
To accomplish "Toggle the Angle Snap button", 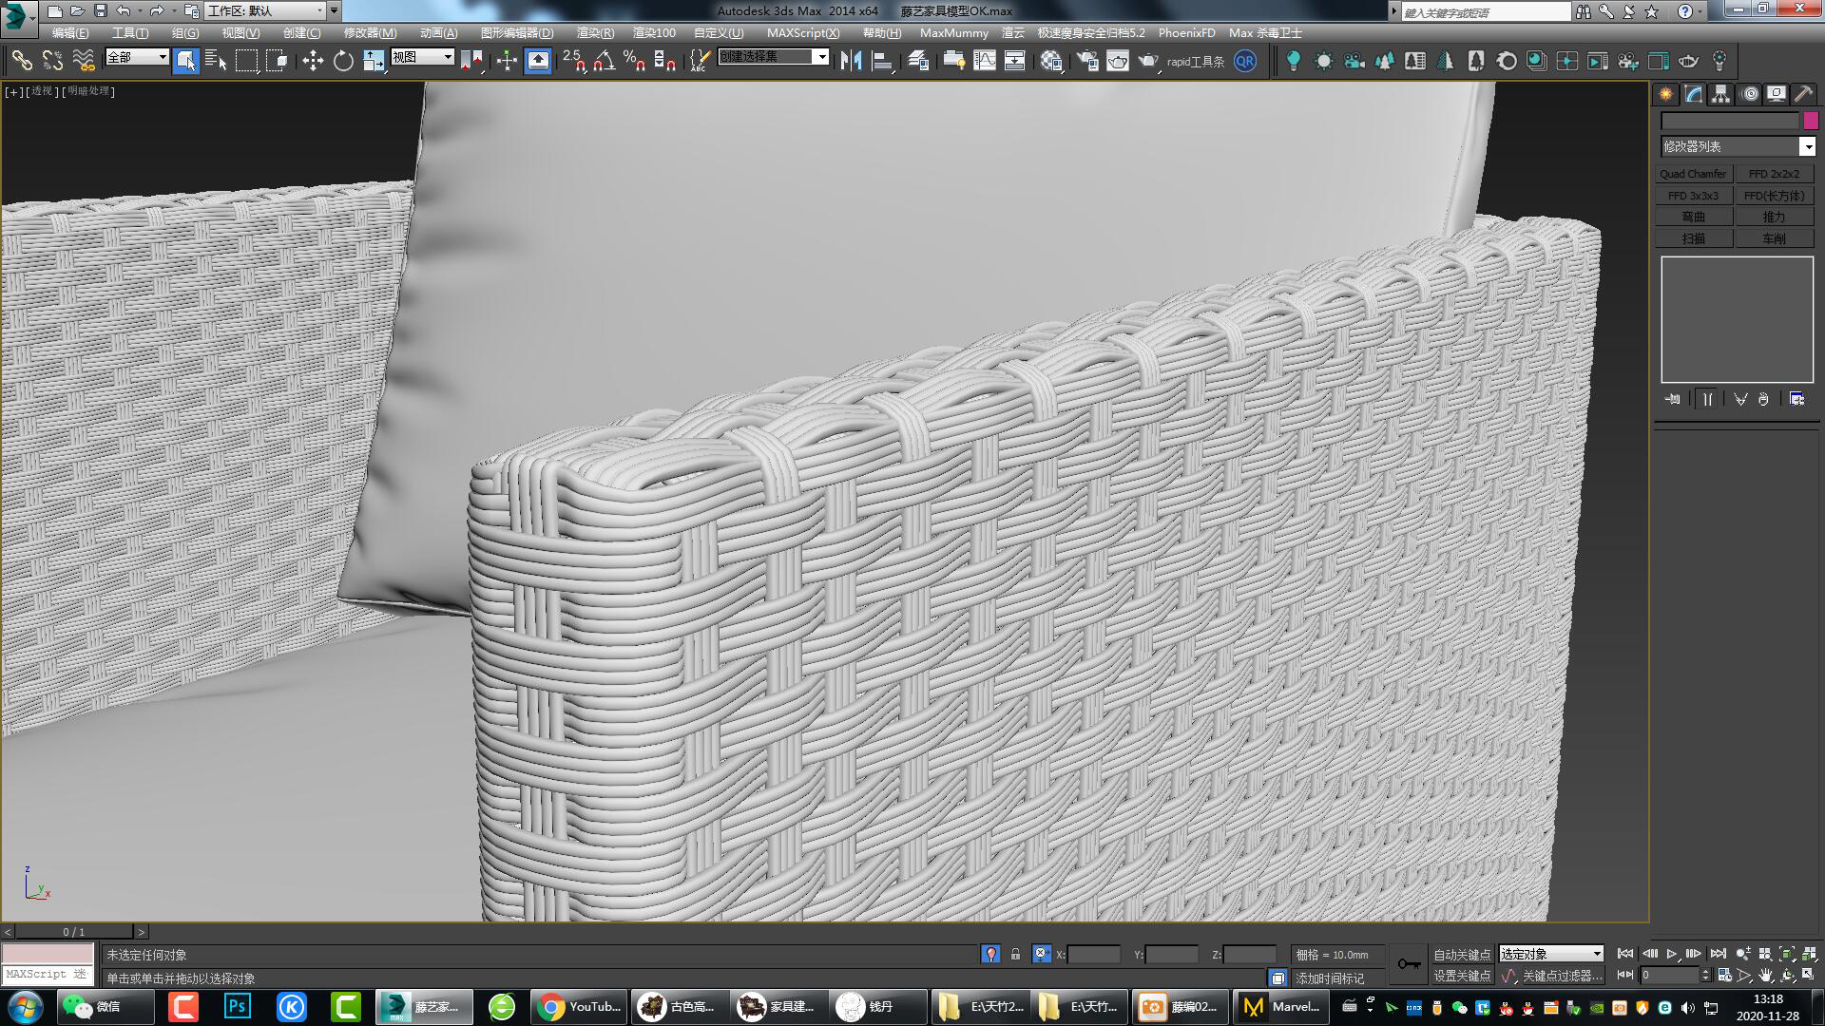I will [x=605, y=62].
